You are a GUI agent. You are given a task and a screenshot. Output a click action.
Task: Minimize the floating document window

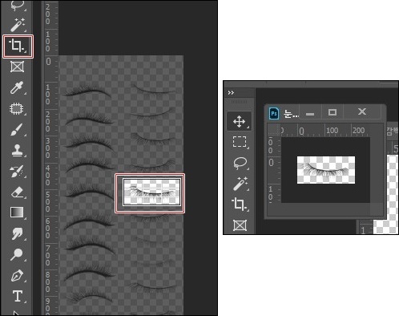310,113
